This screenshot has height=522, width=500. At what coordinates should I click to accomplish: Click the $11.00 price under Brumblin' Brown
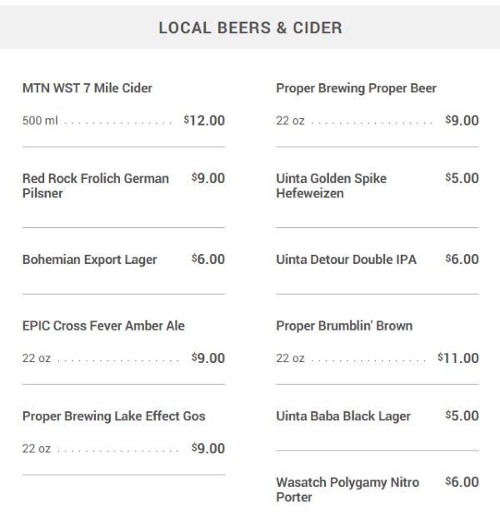click(x=458, y=358)
